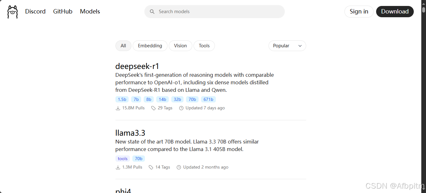426x193 pixels.
Task: Select the All filter pill
Action: point(123,46)
